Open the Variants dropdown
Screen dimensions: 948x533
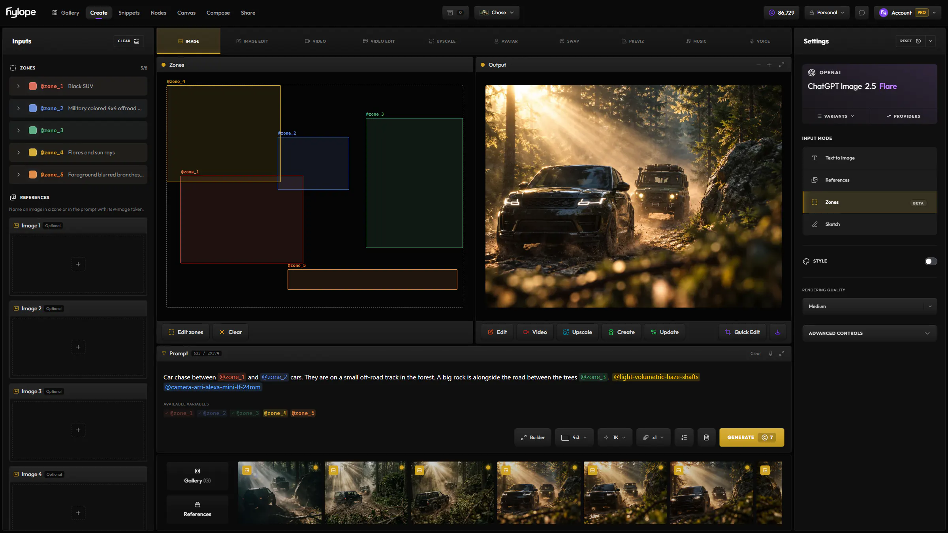coord(836,116)
